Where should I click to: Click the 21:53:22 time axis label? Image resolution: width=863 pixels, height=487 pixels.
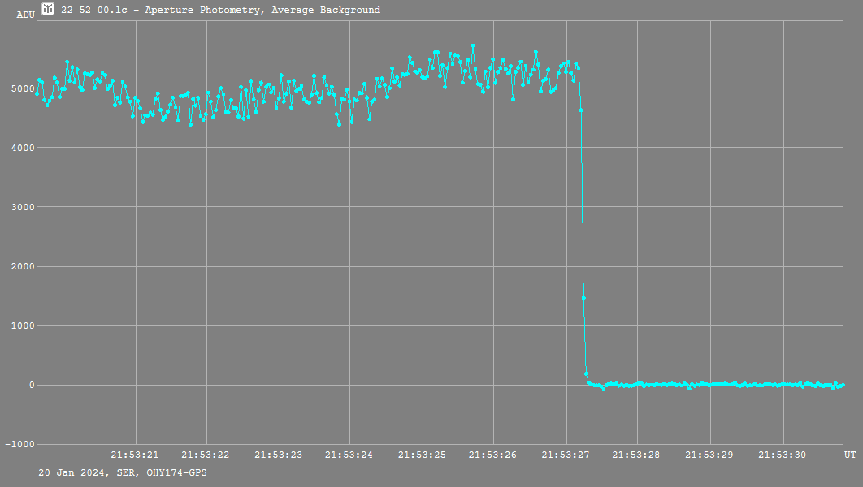[x=206, y=455]
